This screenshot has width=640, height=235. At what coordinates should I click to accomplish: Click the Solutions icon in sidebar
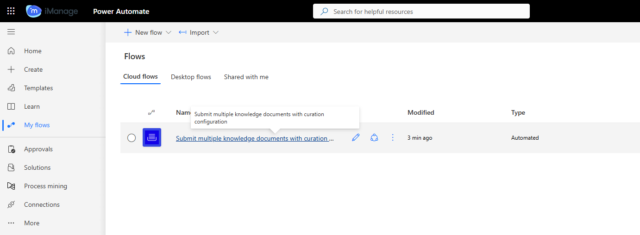[12, 167]
